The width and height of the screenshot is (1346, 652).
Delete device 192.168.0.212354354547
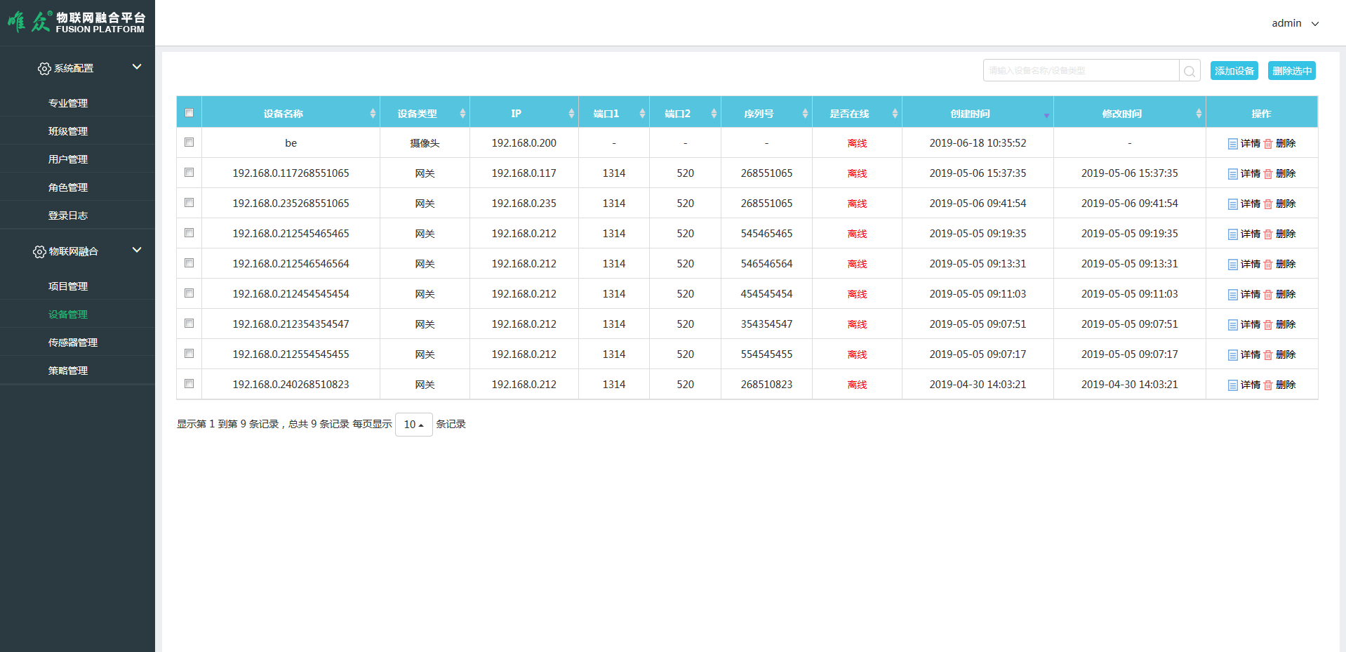[x=1280, y=324]
